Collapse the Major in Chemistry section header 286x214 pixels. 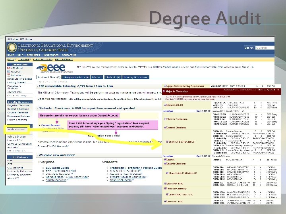coord(164,92)
